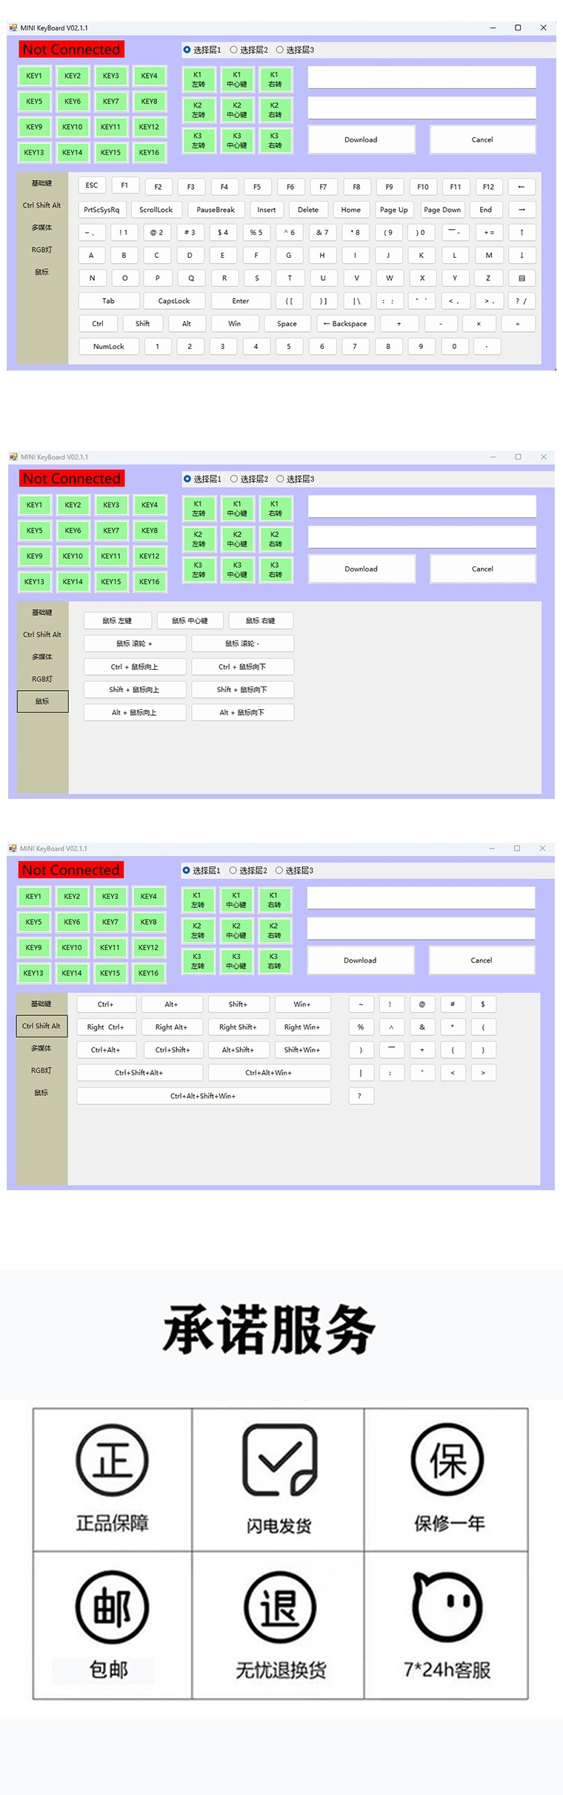Viewport: 563px width, 1795px height.
Task: Select KEY16 in the mouse-options window
Action: [x=150, y=582]
